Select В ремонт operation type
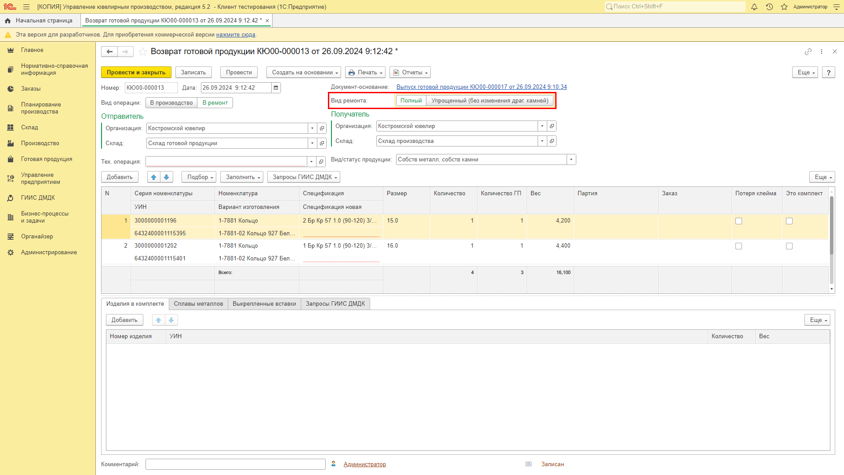The height and width of the screenshot is (475, 844). click(x=215, y=103)
